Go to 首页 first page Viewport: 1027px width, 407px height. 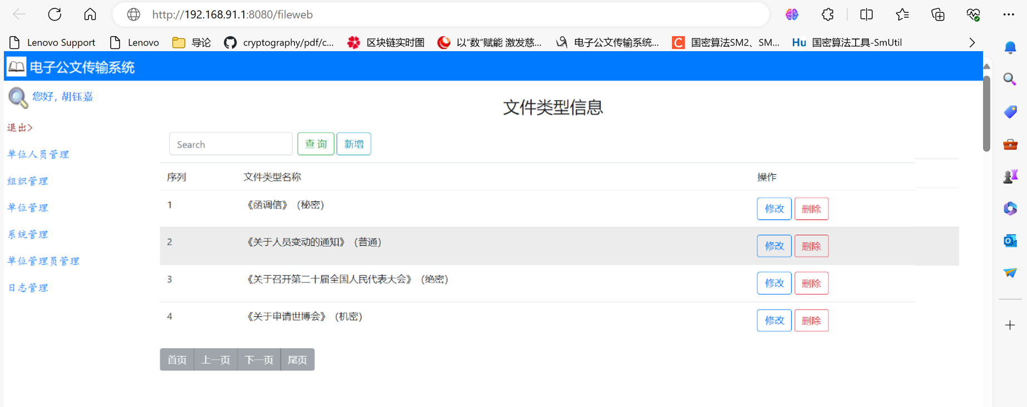(177, 360)
